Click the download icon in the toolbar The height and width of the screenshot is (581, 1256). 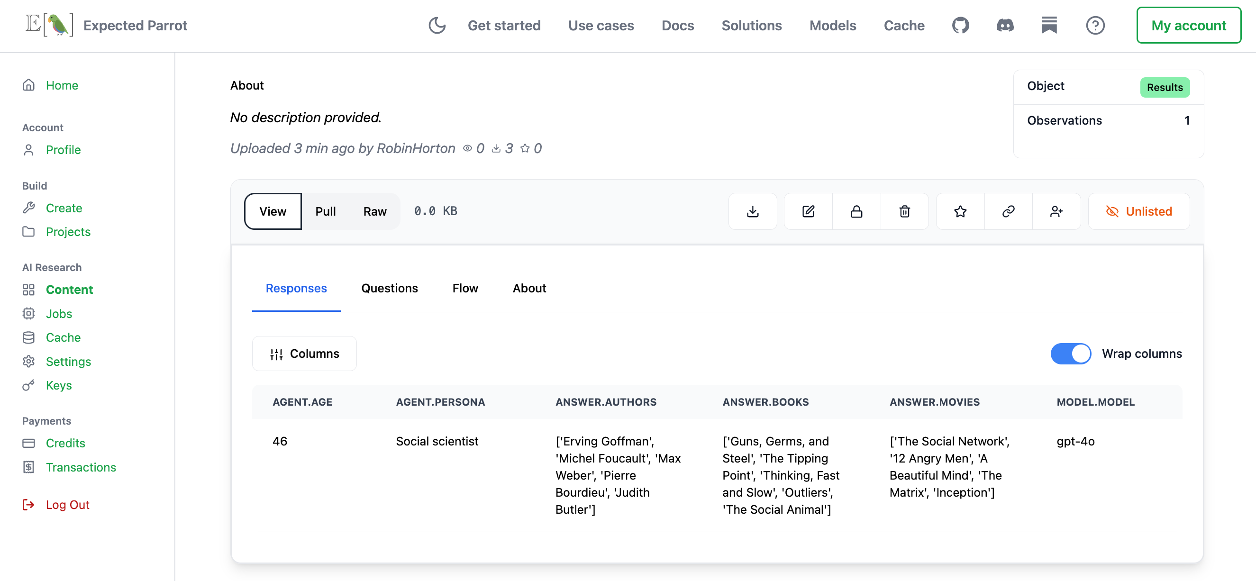pos(752,211)
